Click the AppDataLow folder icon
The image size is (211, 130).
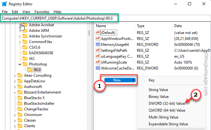pos(20,81)
